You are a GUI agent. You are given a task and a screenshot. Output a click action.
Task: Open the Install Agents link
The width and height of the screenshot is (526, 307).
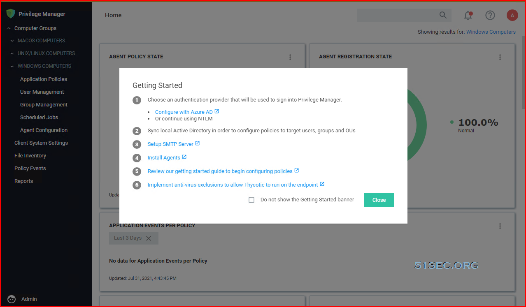[x=164, y=158]
